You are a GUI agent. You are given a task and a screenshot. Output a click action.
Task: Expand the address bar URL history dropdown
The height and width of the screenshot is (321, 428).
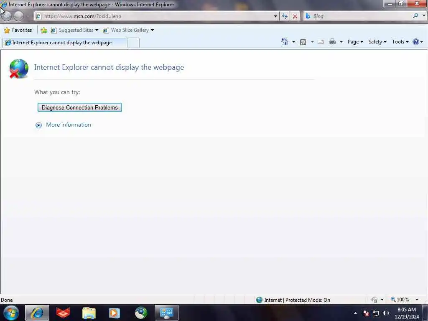coord(275,16)
